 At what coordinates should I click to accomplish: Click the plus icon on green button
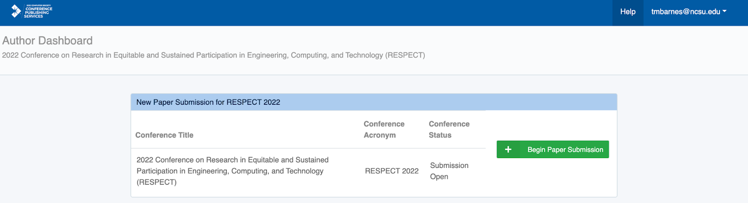point(508,150)
